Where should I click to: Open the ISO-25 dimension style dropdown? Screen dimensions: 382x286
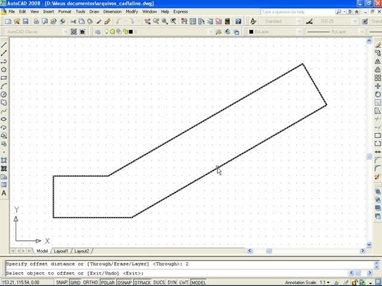point(355,21)
